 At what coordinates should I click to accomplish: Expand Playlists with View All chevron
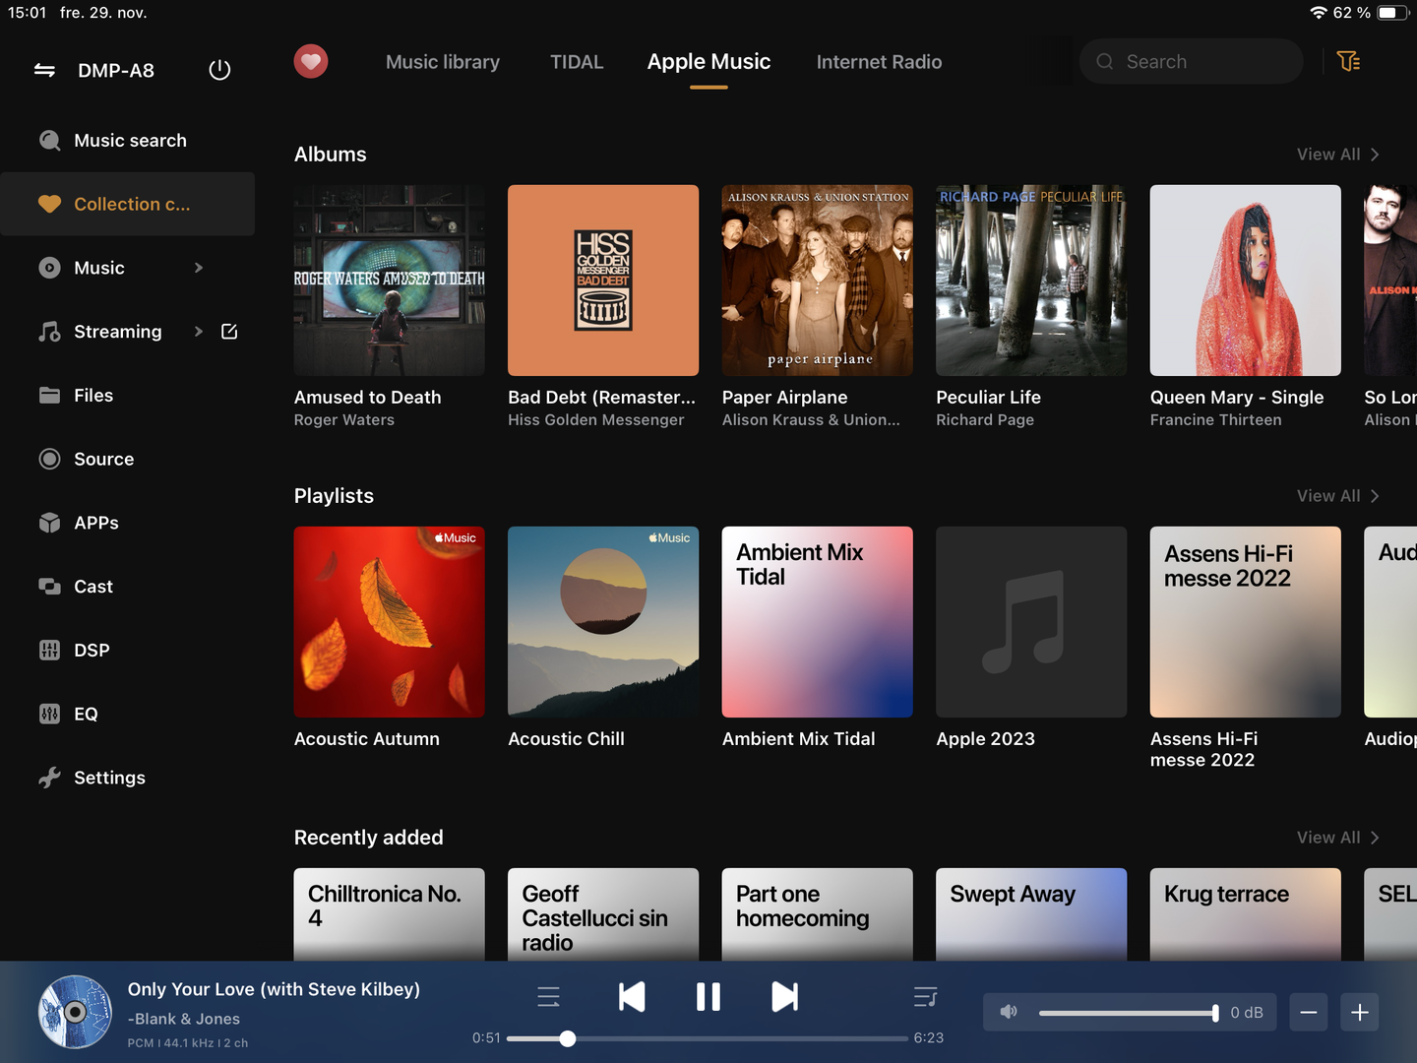tap(1338, 496)
